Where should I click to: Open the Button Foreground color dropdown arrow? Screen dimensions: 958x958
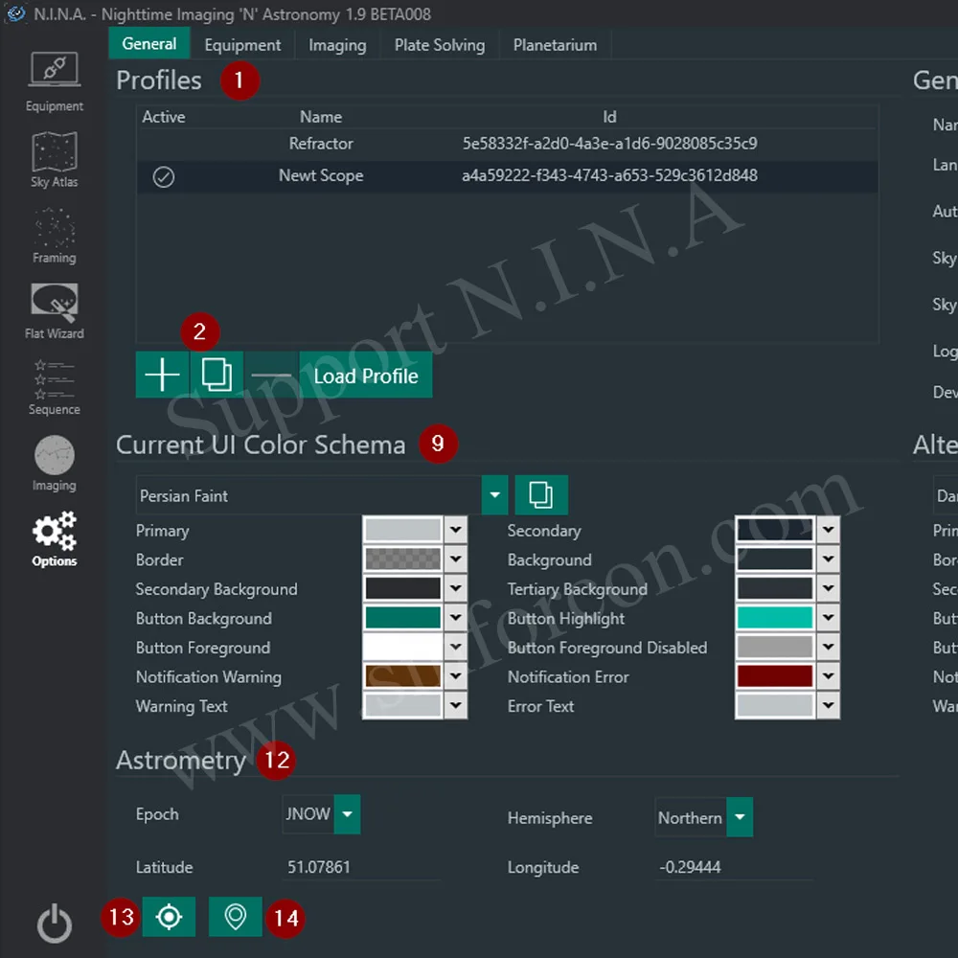[456, 647]
